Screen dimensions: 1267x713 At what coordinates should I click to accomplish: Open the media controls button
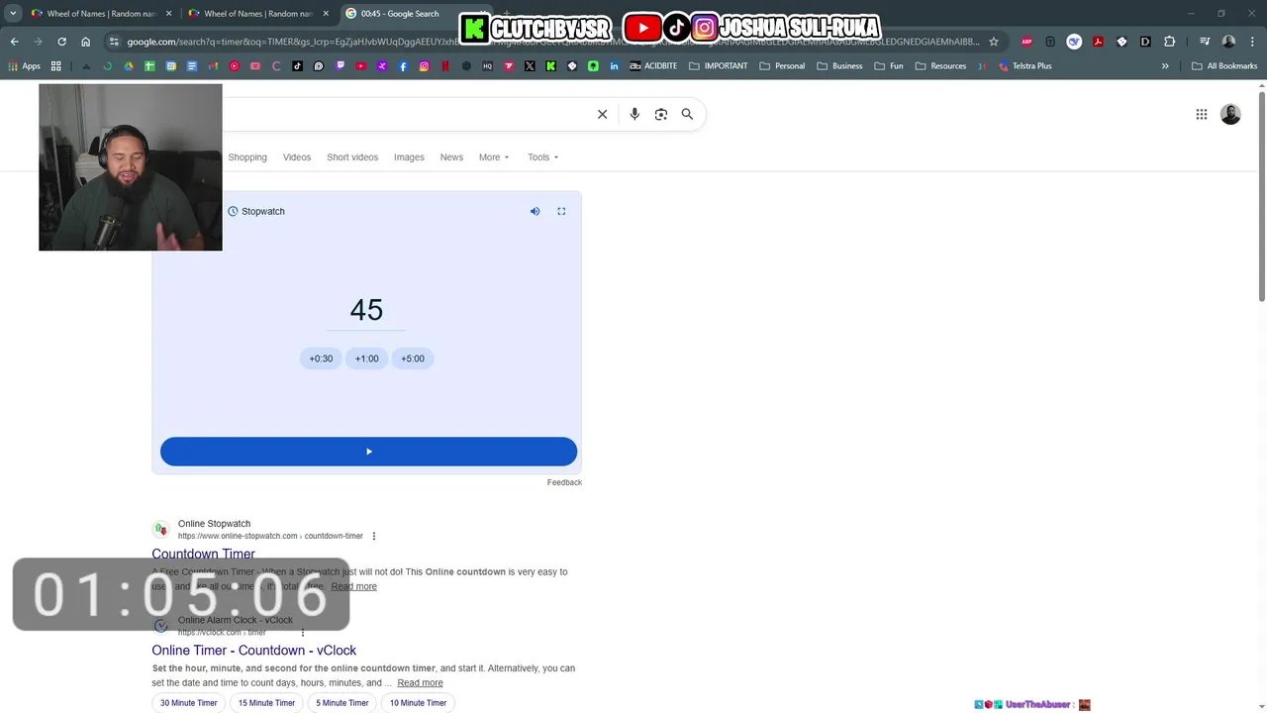(x=1205, y=42)
